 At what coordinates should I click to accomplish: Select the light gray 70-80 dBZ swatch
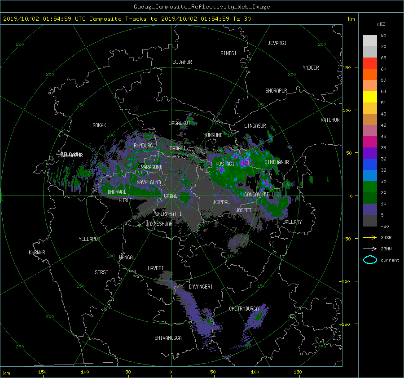click(x=370, y=40)
